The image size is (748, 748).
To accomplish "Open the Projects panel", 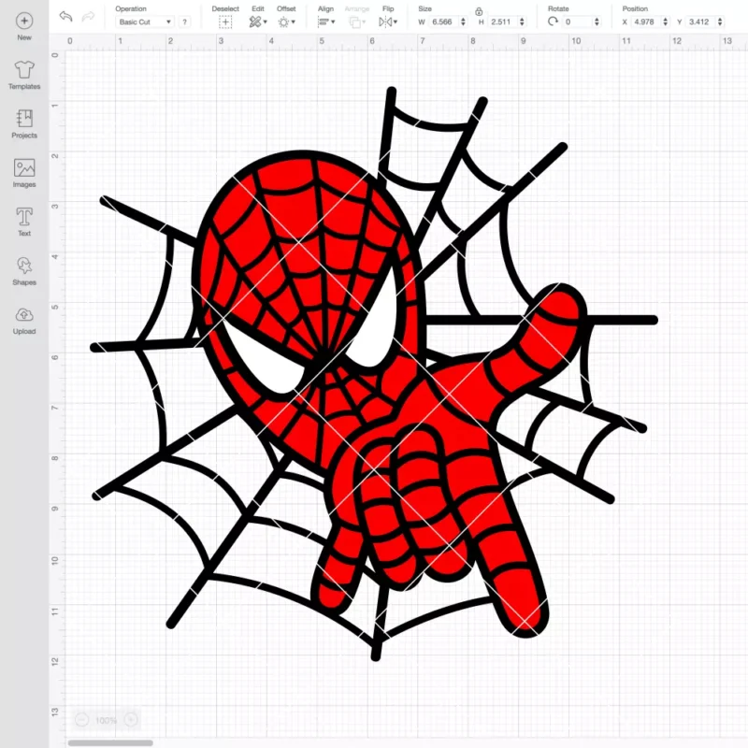I will pos(24,124).
